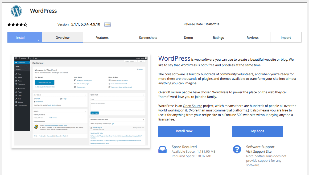
Task: Open the Features tab
Action: (102, 37)
